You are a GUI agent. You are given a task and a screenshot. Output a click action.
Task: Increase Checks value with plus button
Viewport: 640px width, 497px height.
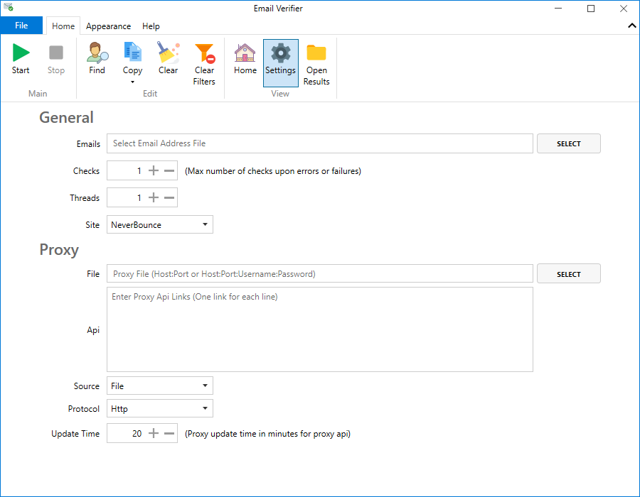154,170
